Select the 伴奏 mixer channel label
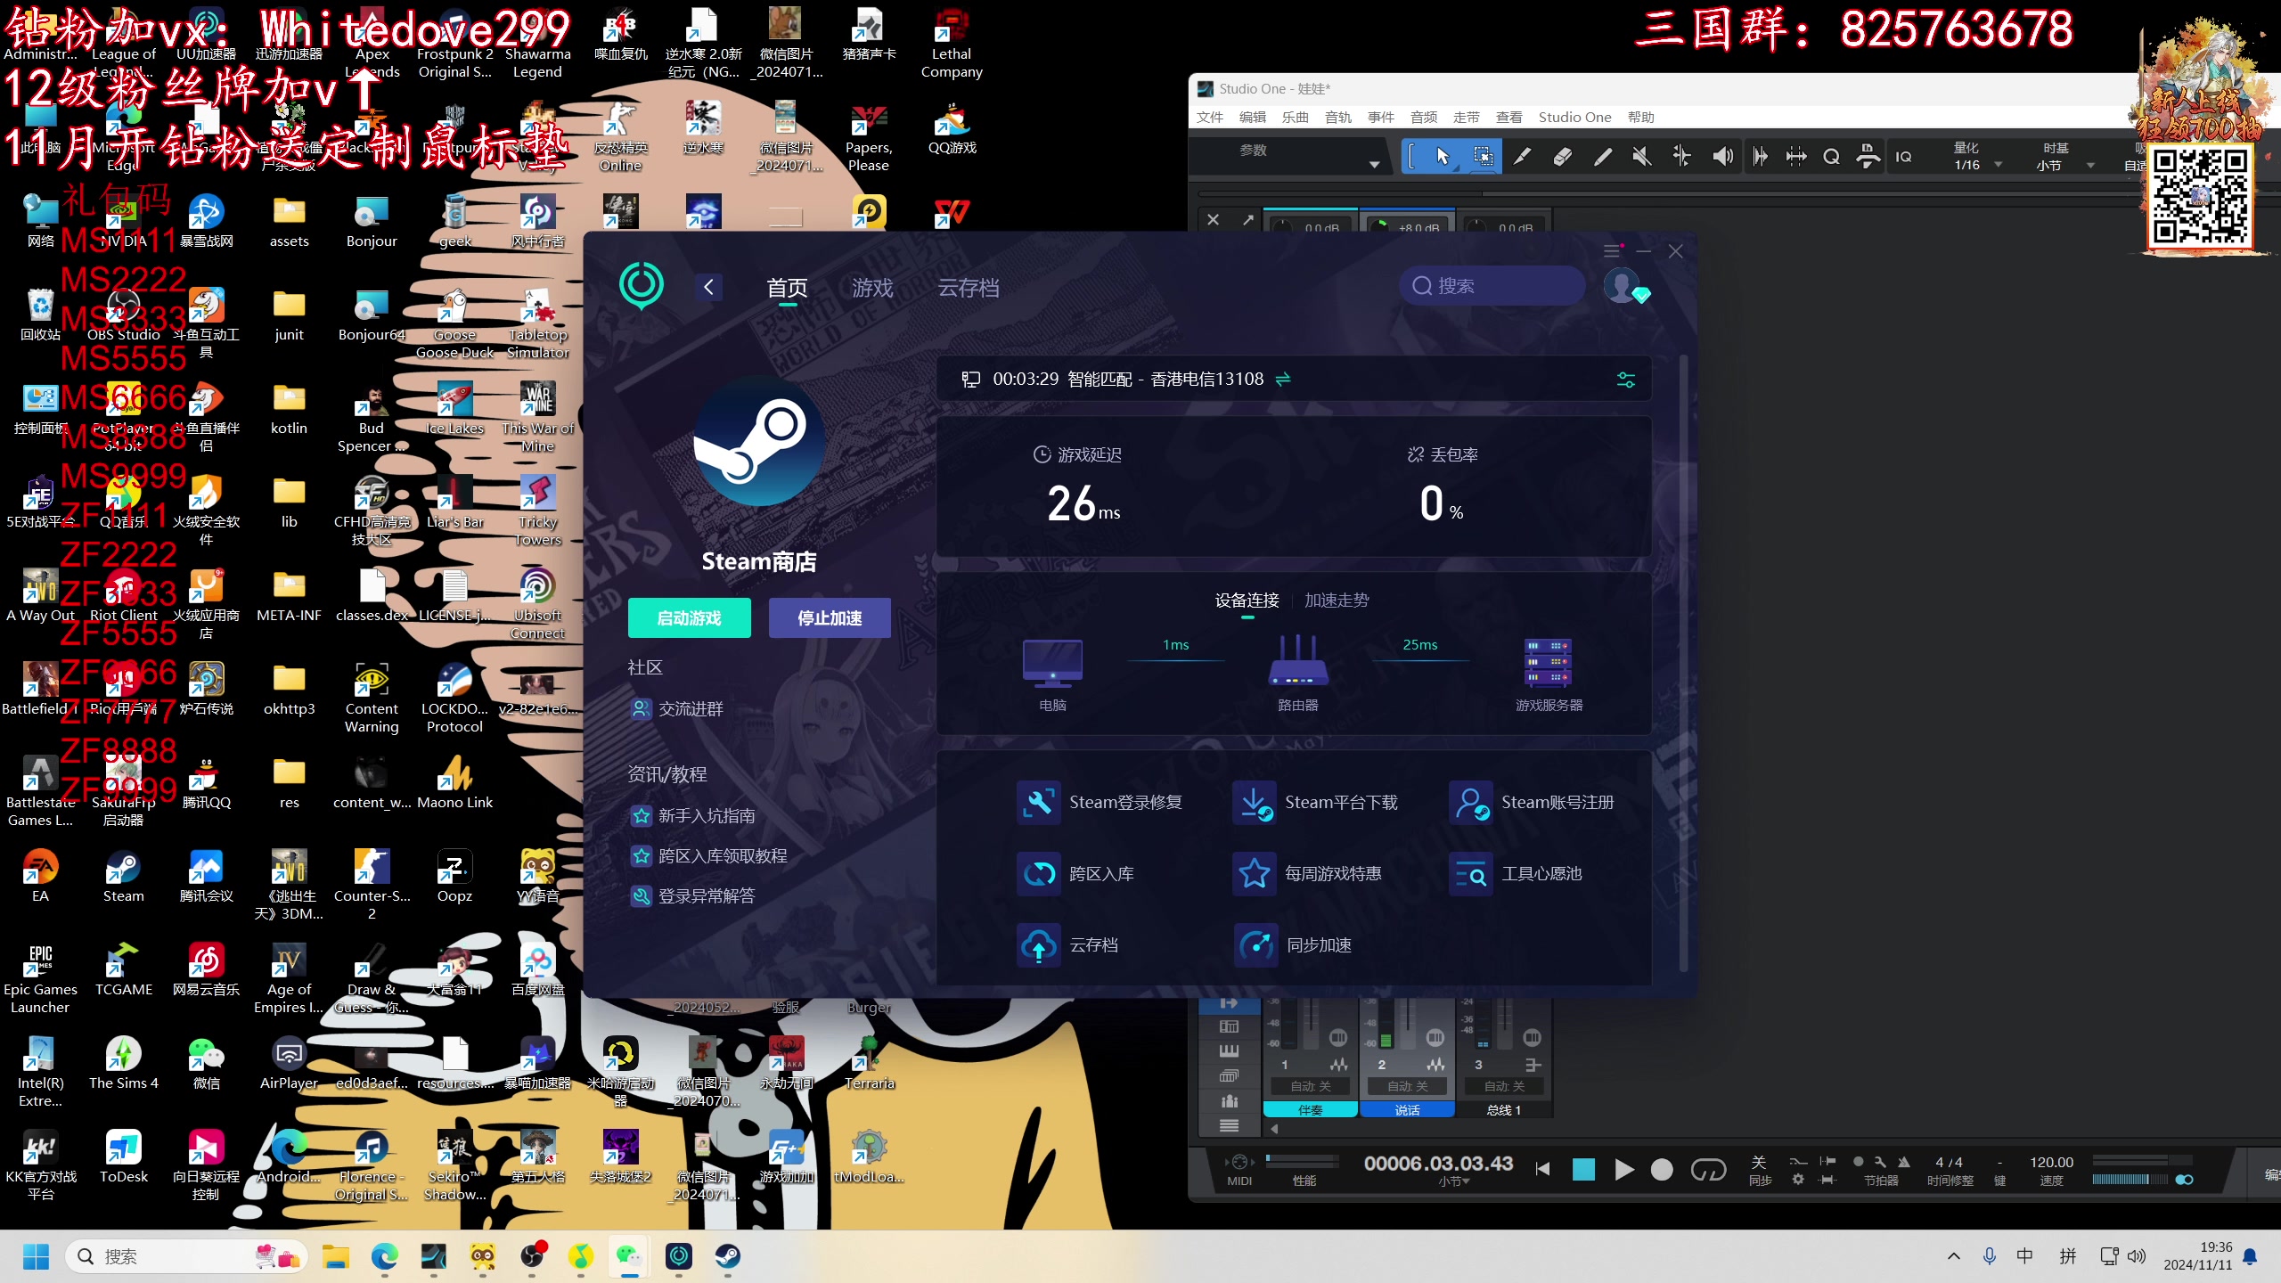The width and height of the screenshot is (2281, 1283). 1311,1110
